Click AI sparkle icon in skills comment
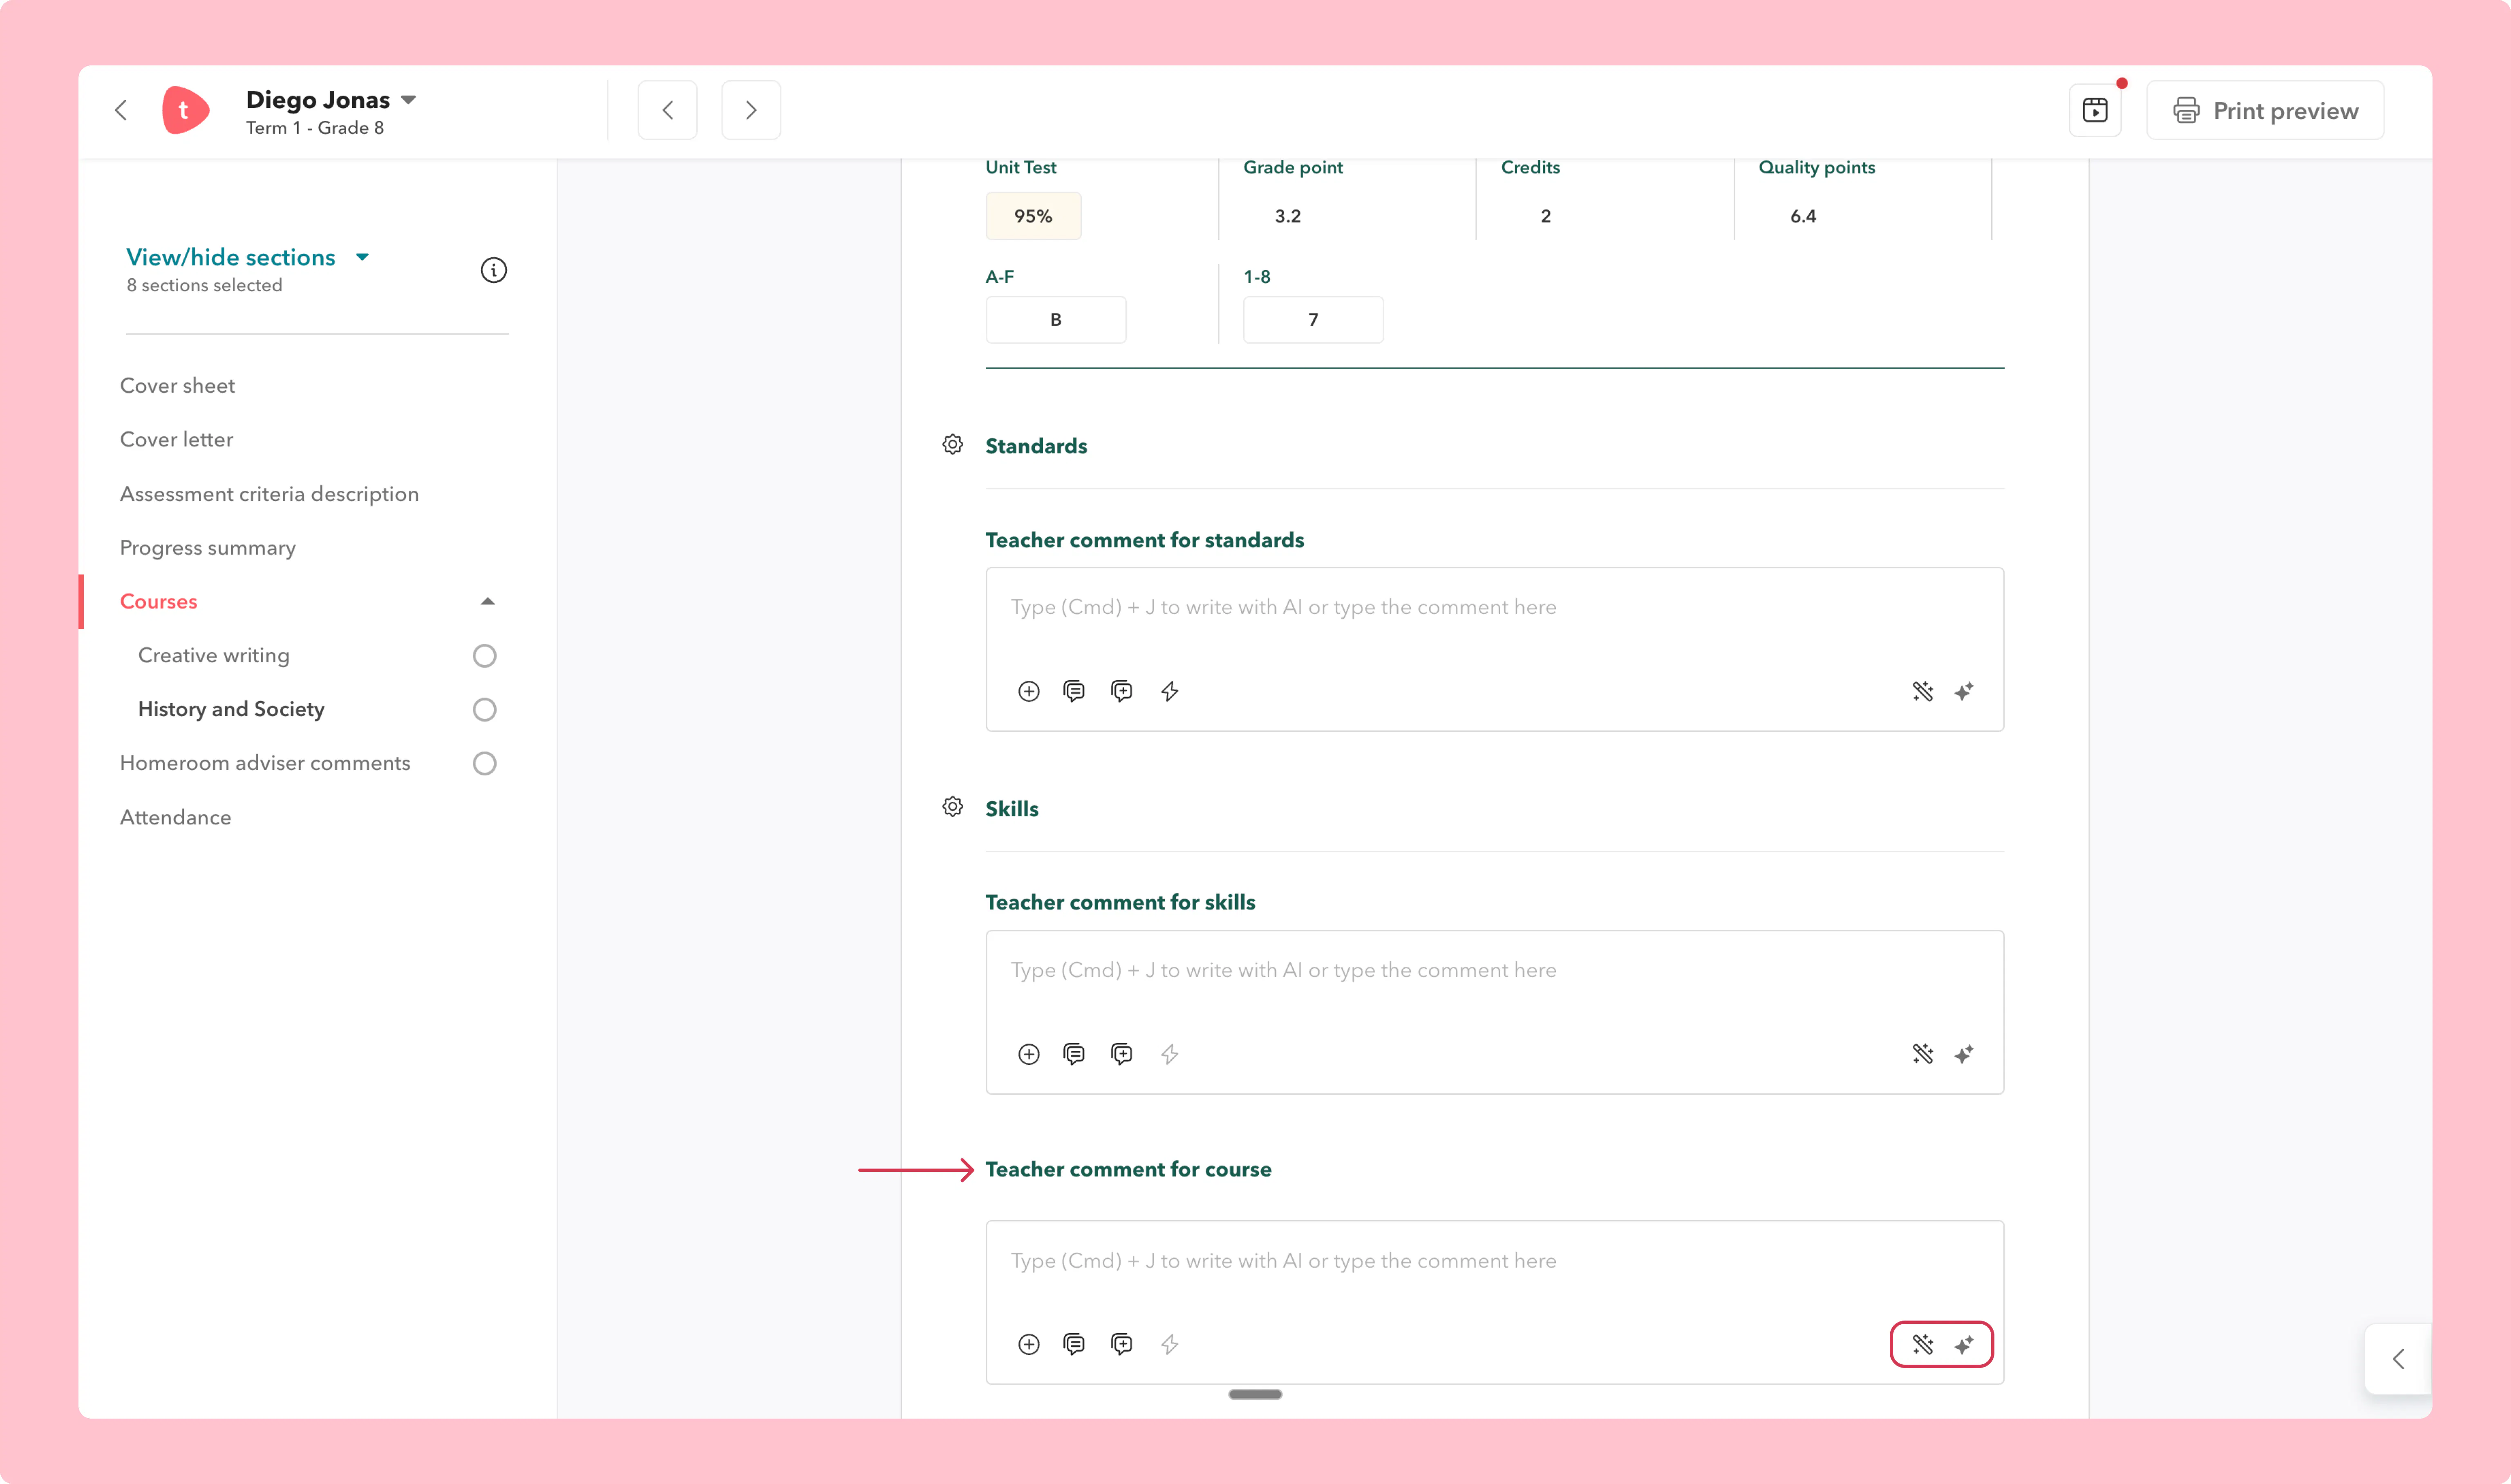 pyautogui.click(x=1964, y=1054)
